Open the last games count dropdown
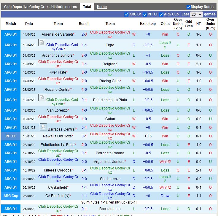The height and width of the screenshot is (216, 218). pyautogui.click(x=196, y=14)
